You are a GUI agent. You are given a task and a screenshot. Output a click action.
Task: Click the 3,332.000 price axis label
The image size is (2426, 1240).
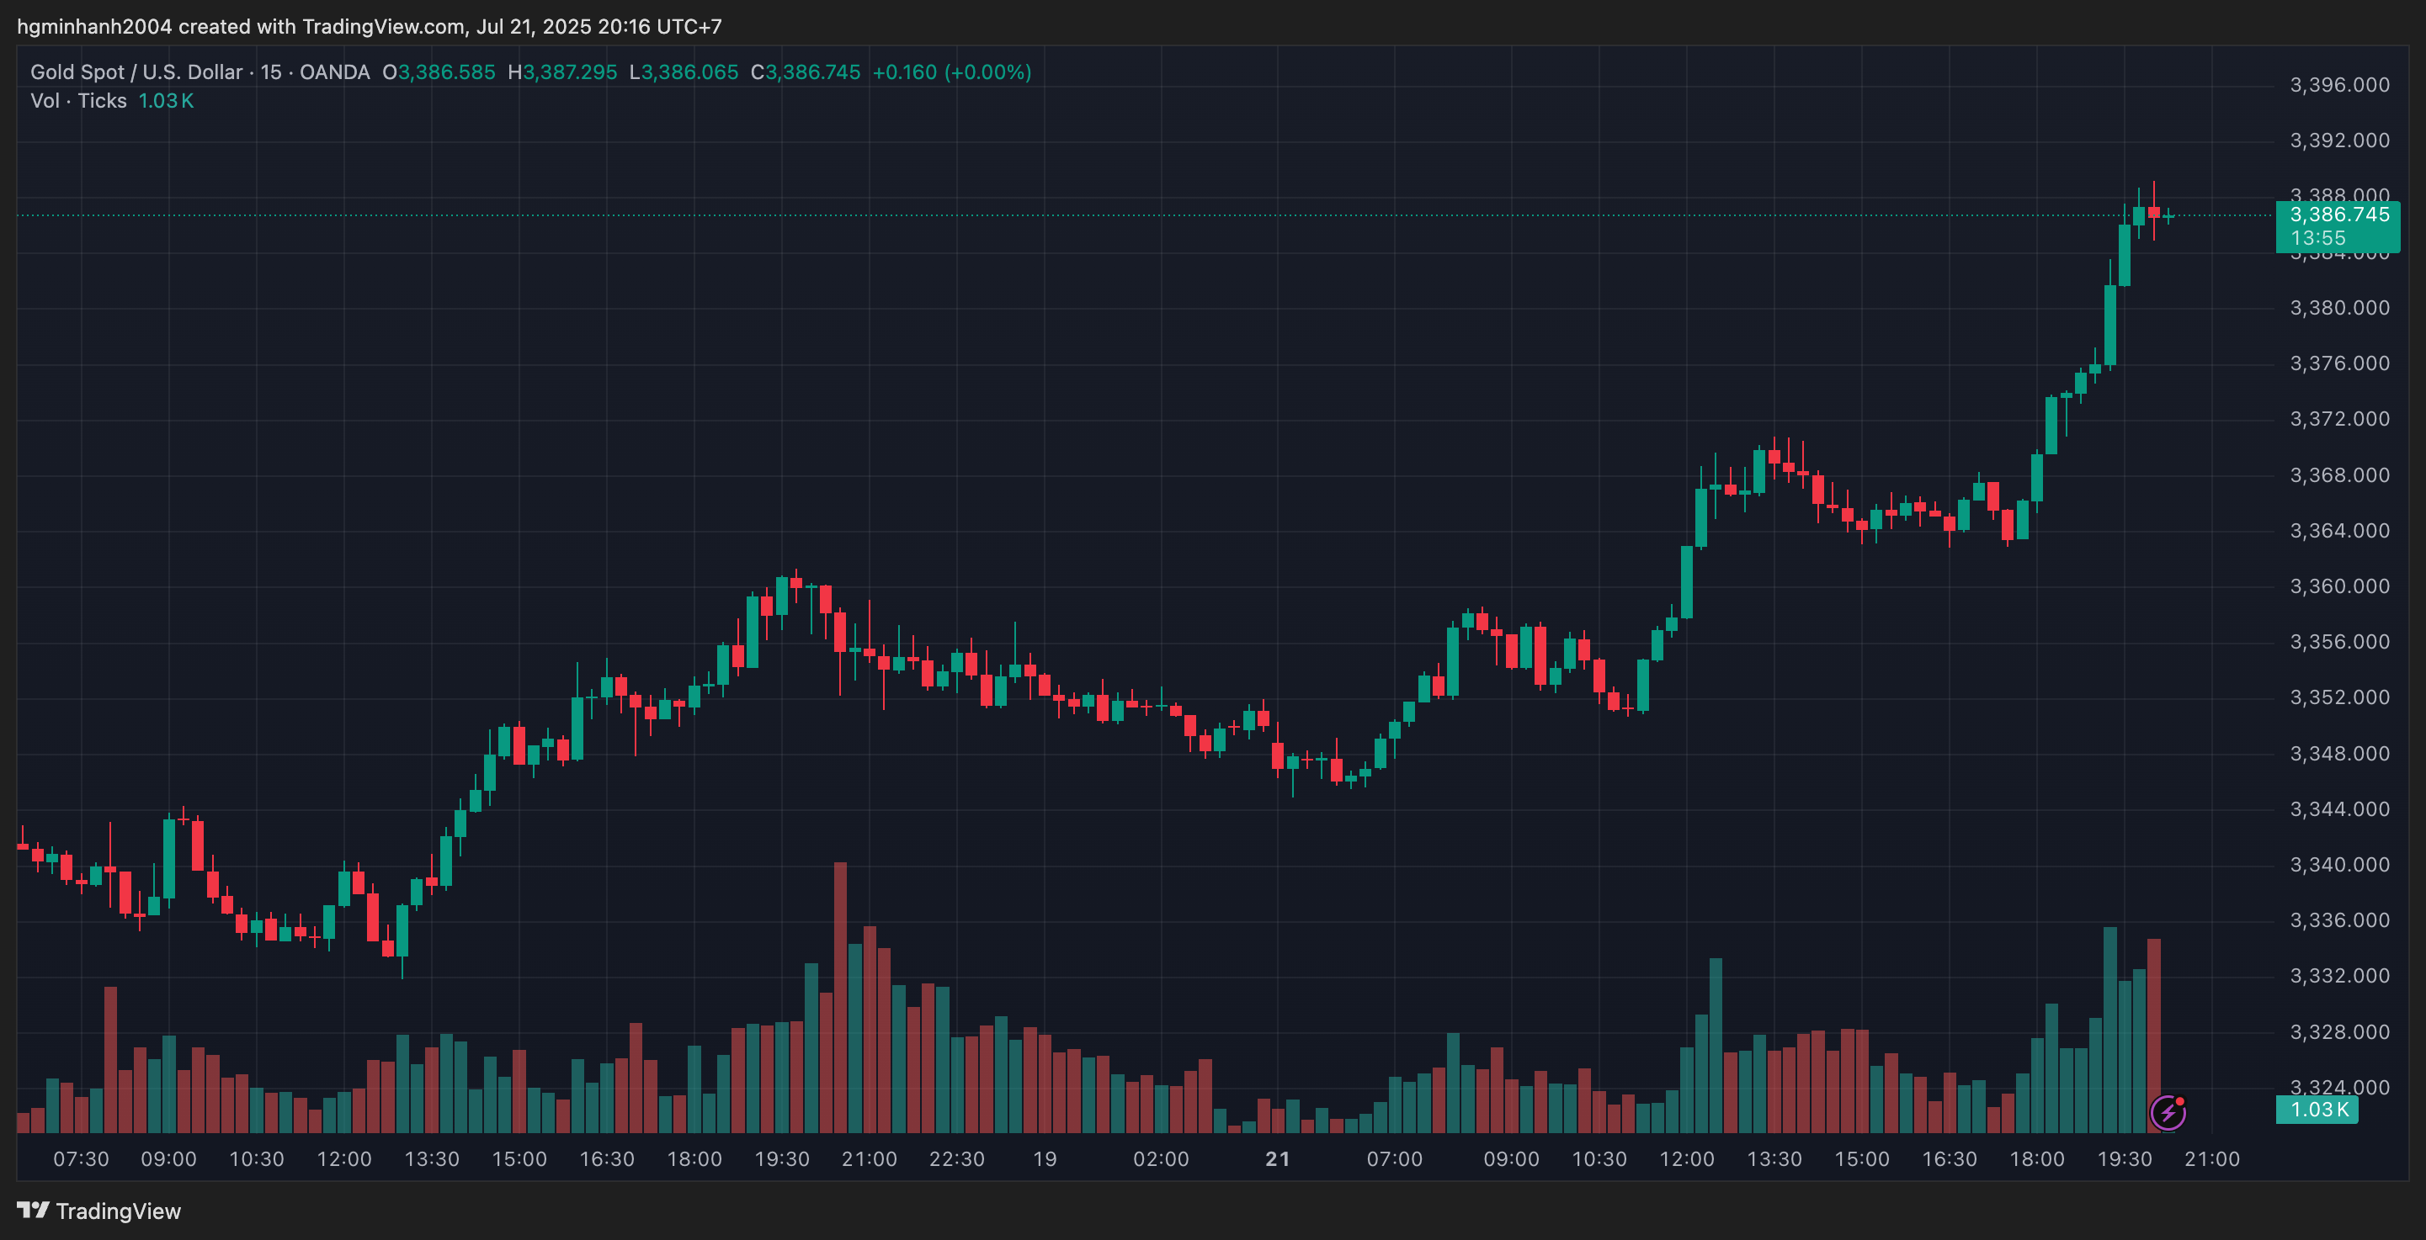2339,976
